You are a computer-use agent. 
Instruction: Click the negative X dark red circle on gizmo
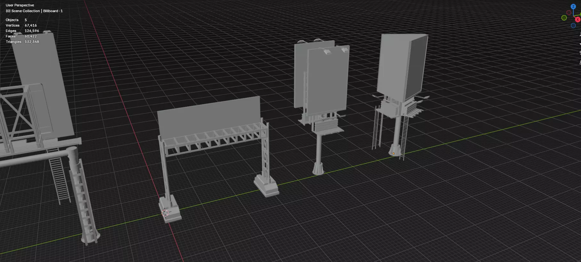[x=569, y=12]
